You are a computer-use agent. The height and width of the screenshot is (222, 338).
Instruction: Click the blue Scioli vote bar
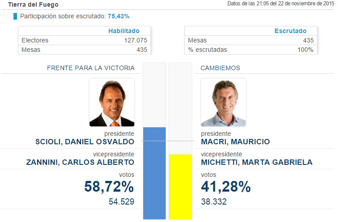(x=154, y=173)
